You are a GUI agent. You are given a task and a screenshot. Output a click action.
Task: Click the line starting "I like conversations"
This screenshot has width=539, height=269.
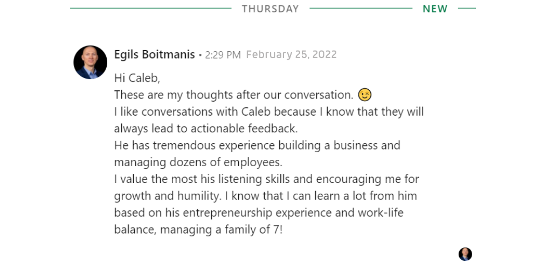tap(268, 112)
